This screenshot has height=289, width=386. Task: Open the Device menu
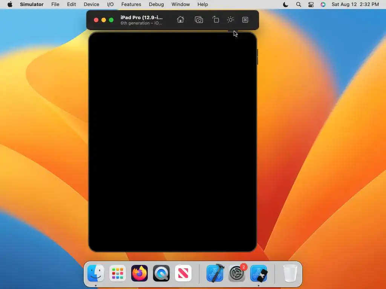[91, 5]
